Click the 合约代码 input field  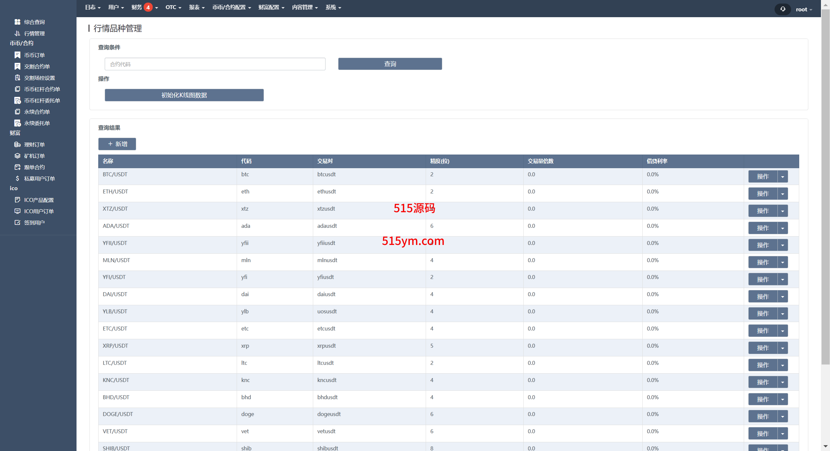215,64
